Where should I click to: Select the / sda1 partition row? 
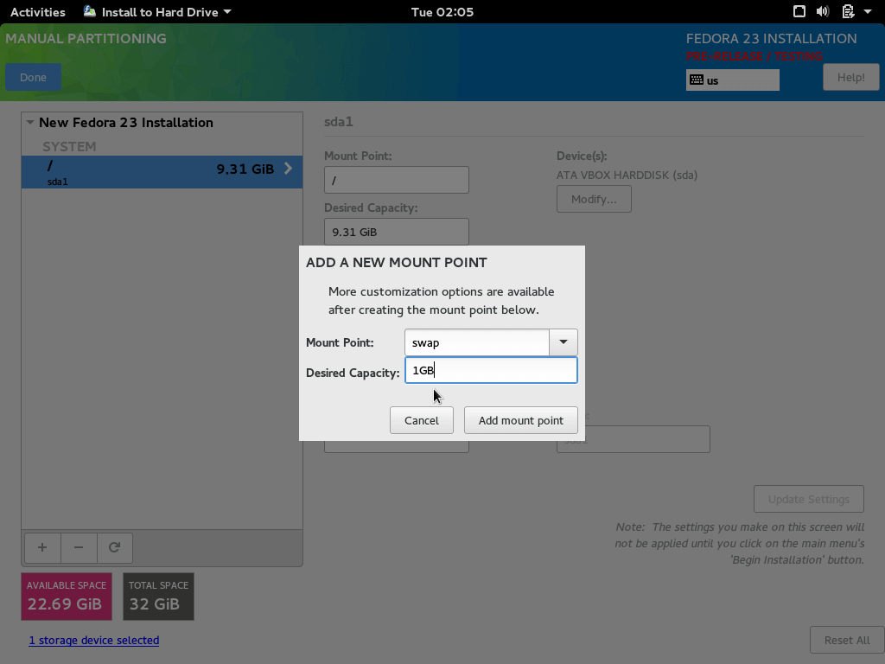[162, 172]
